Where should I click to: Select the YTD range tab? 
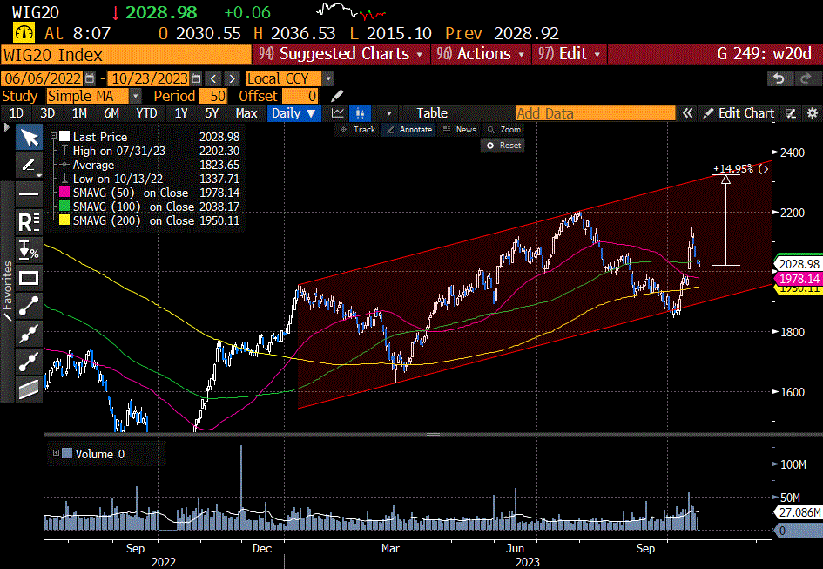146,113
